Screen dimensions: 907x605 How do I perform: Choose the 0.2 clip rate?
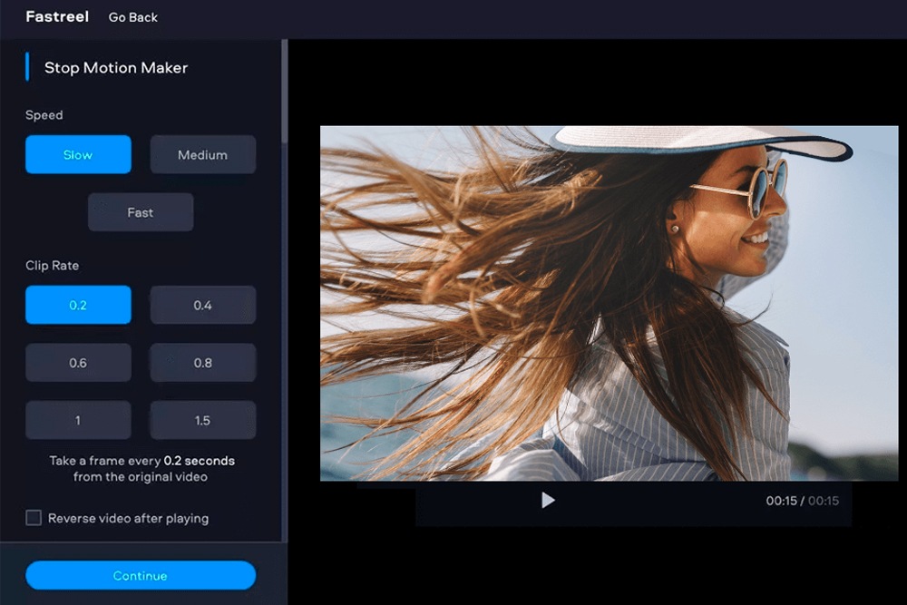[78, 305]
